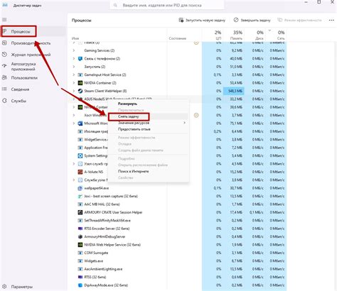Click the Режим эффективности toolbar button
This screenshot has width=337, height=291.
299,20
